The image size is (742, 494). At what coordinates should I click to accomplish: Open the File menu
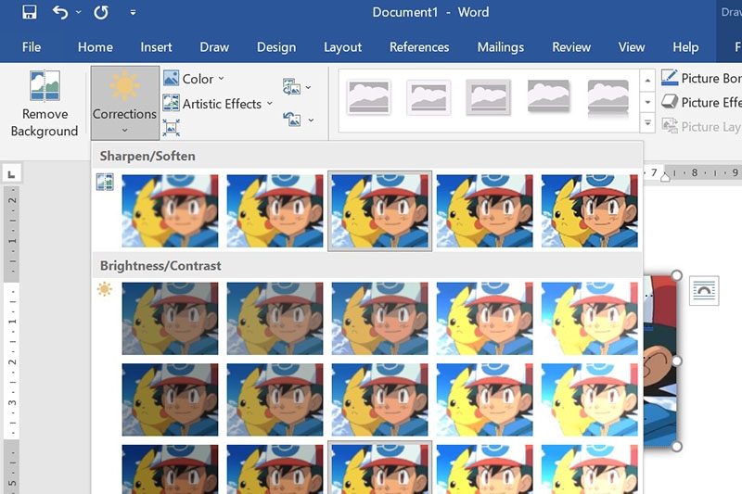(32, 47)
